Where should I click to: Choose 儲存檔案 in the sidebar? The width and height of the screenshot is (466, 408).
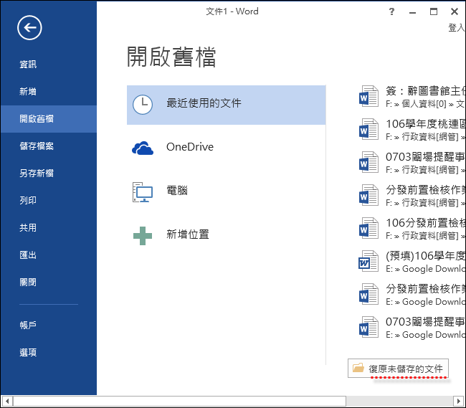[49, 146]
